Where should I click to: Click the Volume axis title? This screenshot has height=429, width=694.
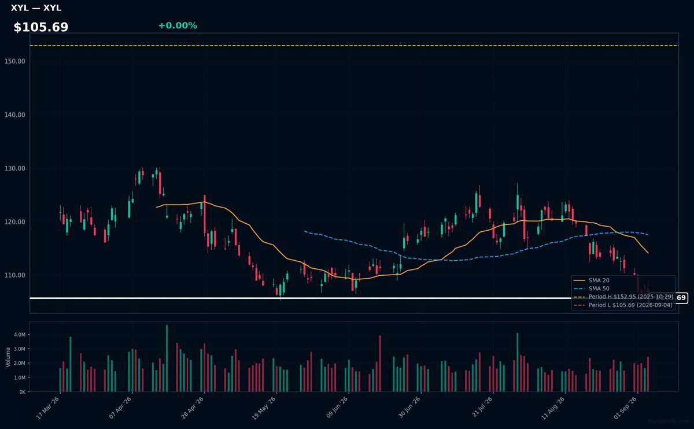pos(8,357)
